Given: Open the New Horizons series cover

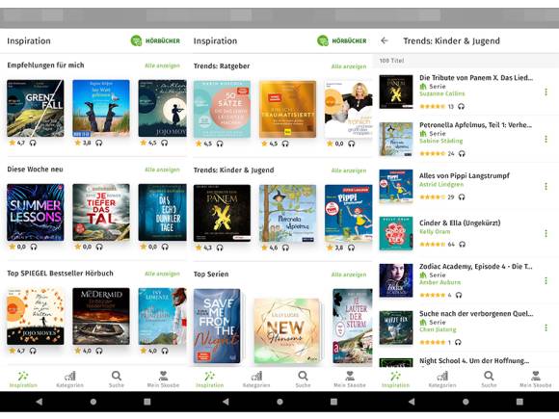Looking at the screenshot, I should [x=287, y=330].
